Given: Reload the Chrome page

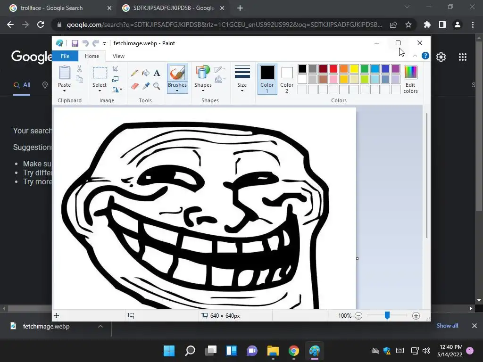Looking at the screenshot, I should [41, 25].
